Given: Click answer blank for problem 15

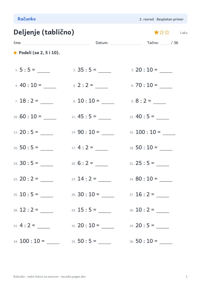Looking at the screenshot, I should pos(169,134).
